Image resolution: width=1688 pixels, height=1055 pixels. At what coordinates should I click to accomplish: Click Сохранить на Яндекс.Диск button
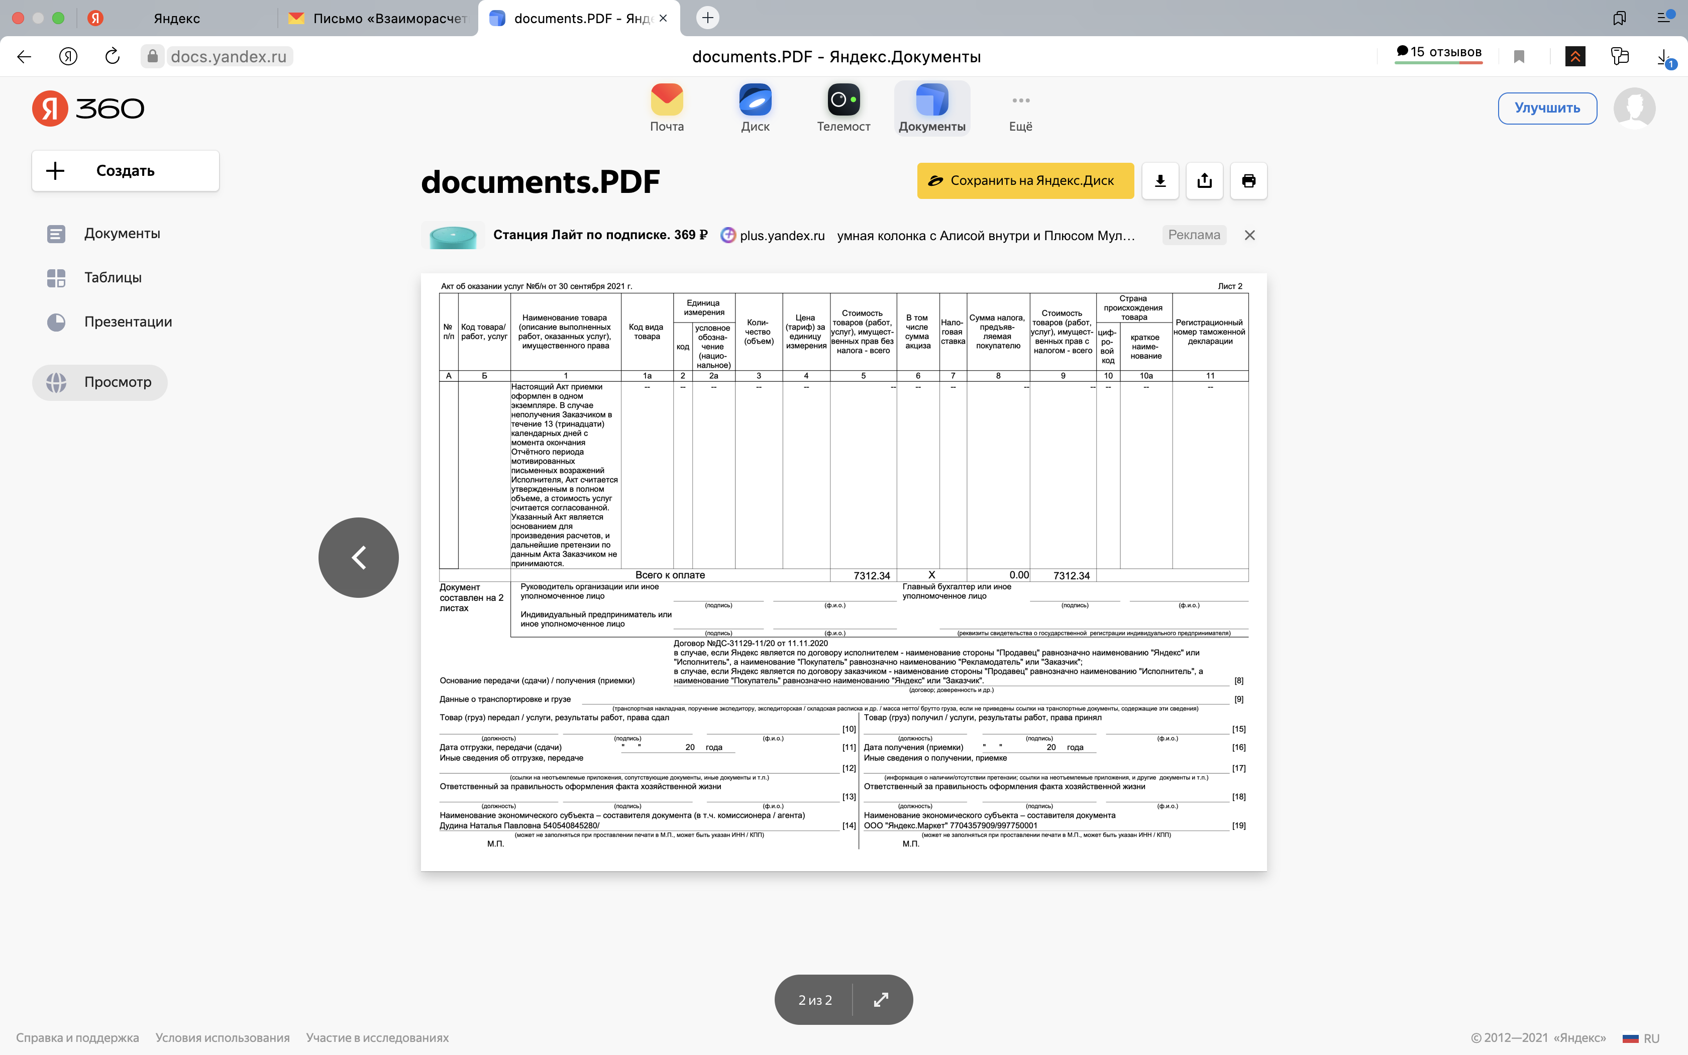point(1025,181)
